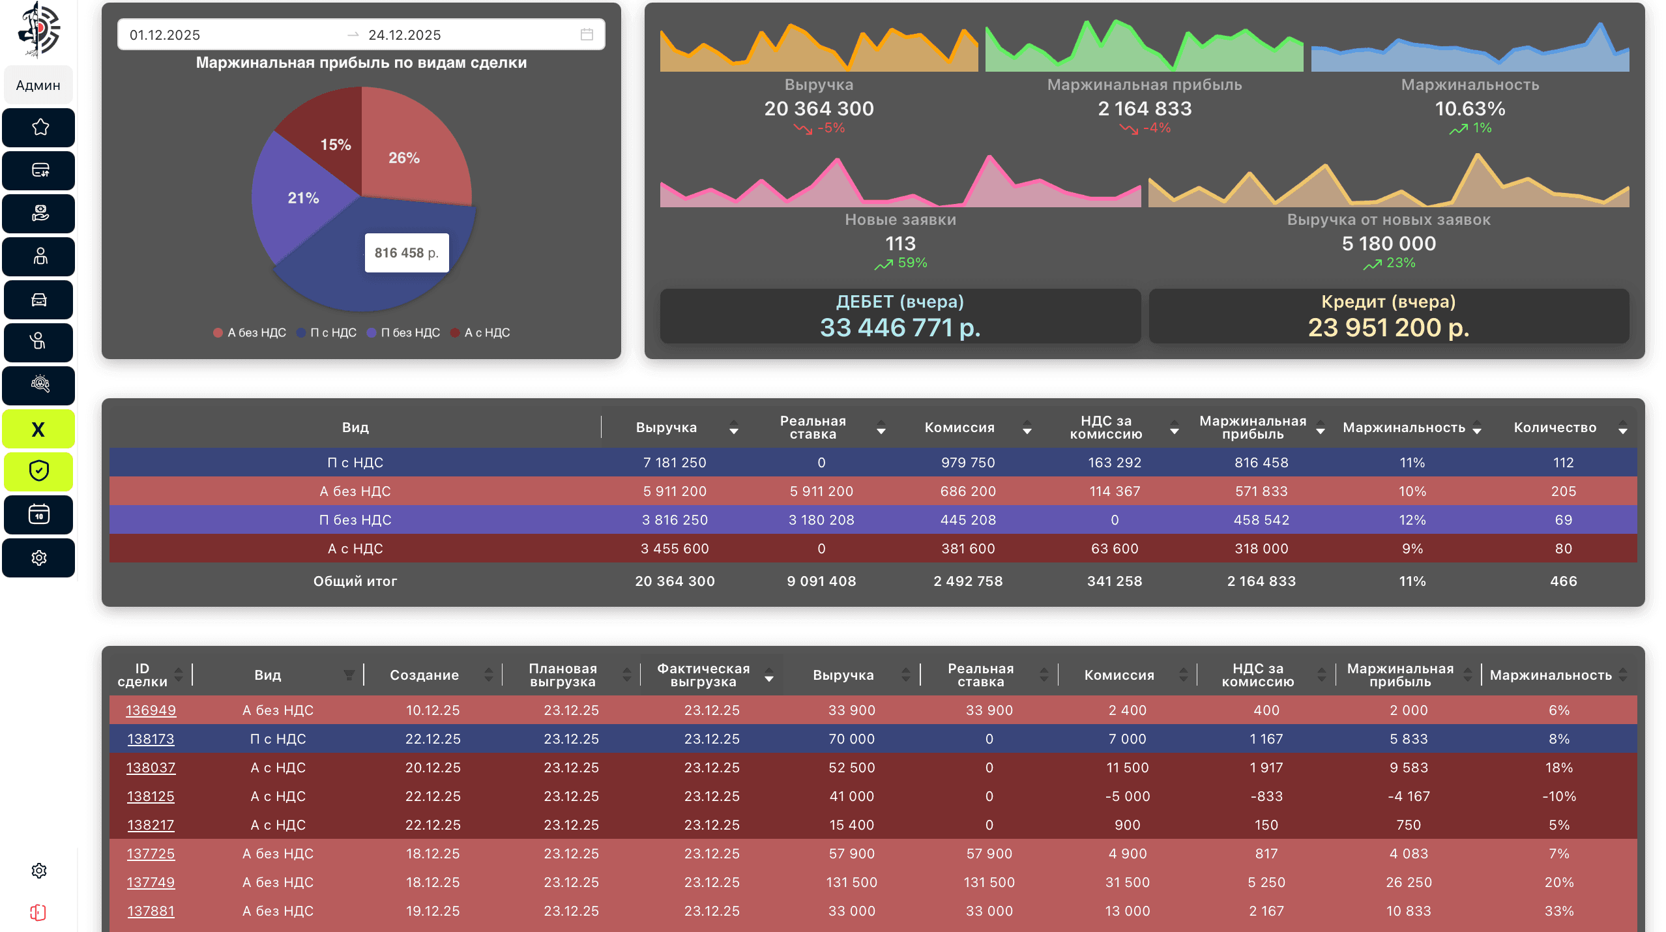Open the people search magnifier sidebar icon
The width and height of the screenshot is (1666, 932).
point(39,385)
